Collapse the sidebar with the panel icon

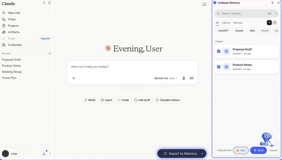pyautogui.click(x=50, y=3)
